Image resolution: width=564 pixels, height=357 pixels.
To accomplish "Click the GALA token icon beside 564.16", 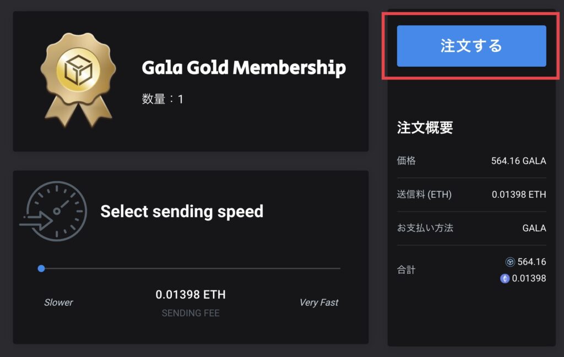I will (x=510, y=262).
